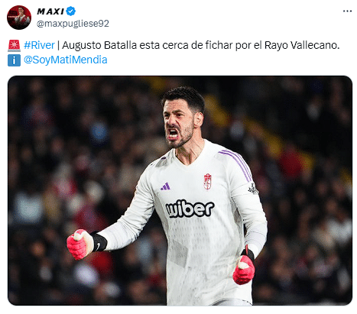The image size is (357, 314).
Task: Click the red siren emoji before #River
Action: tap(14, 46)
